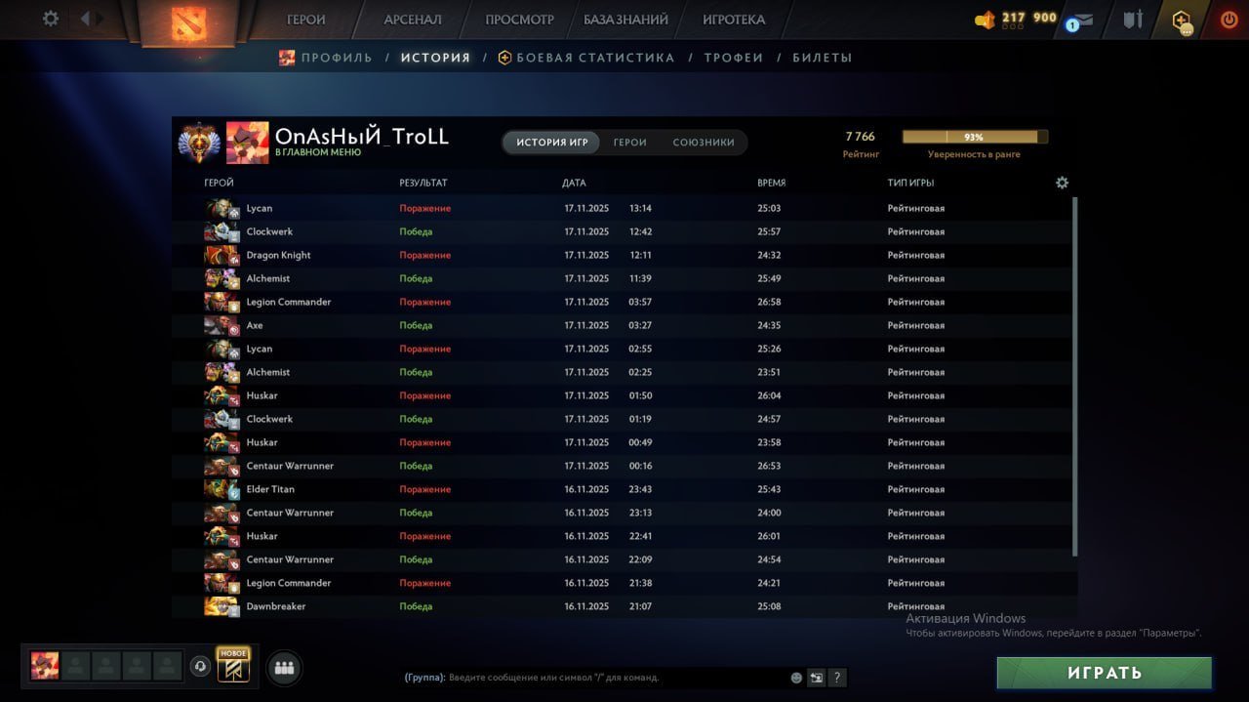Image resolution: width=1249 pixels, height=702 pixels.
Task: Open the emoticon picker in chat bar
Action: (796, 678)
